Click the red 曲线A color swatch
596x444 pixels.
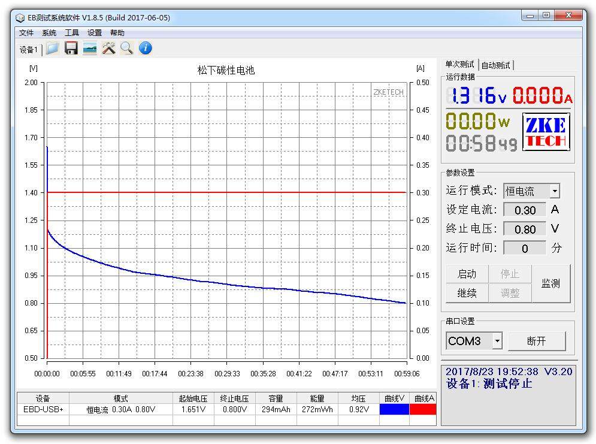(423, 409)
